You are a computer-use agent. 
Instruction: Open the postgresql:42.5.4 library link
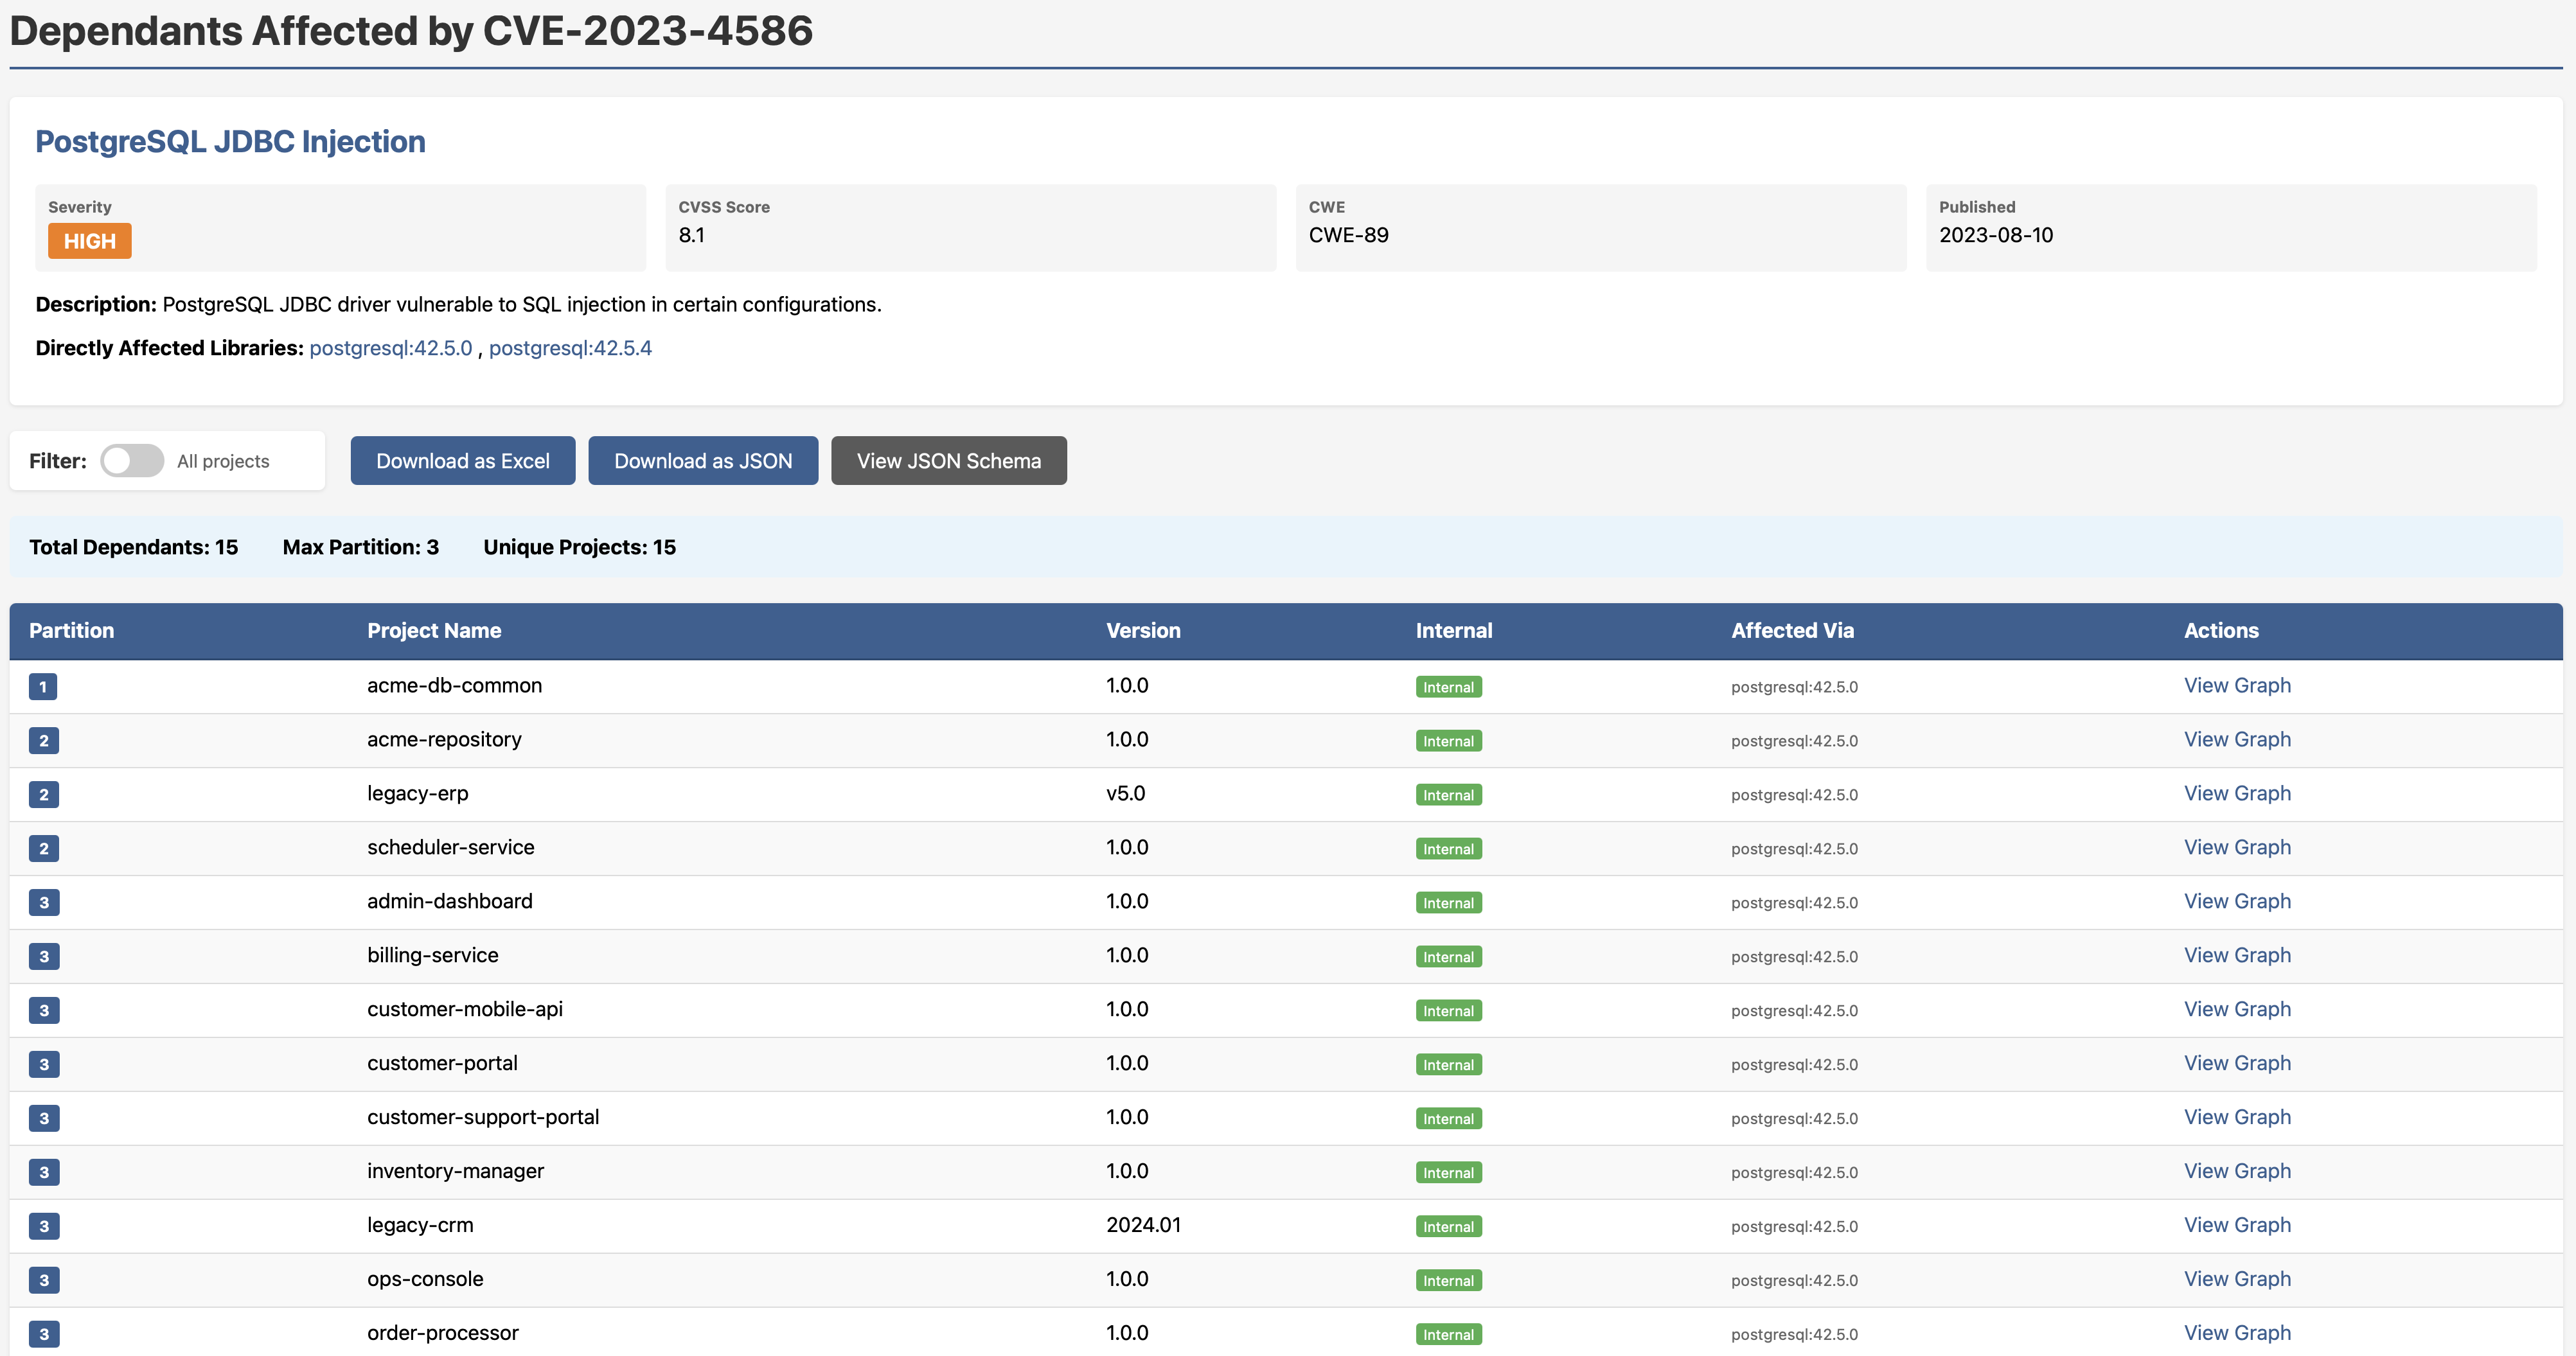click(571, 348)
